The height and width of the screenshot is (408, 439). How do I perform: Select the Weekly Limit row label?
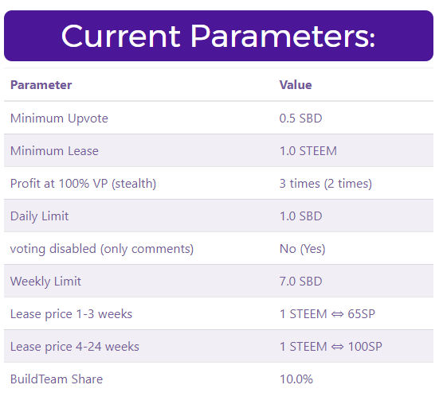click(x=45, y=282)
